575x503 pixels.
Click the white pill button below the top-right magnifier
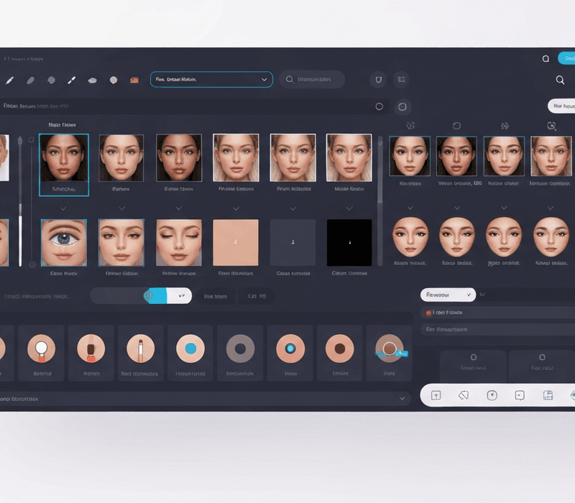click(561, 106)
